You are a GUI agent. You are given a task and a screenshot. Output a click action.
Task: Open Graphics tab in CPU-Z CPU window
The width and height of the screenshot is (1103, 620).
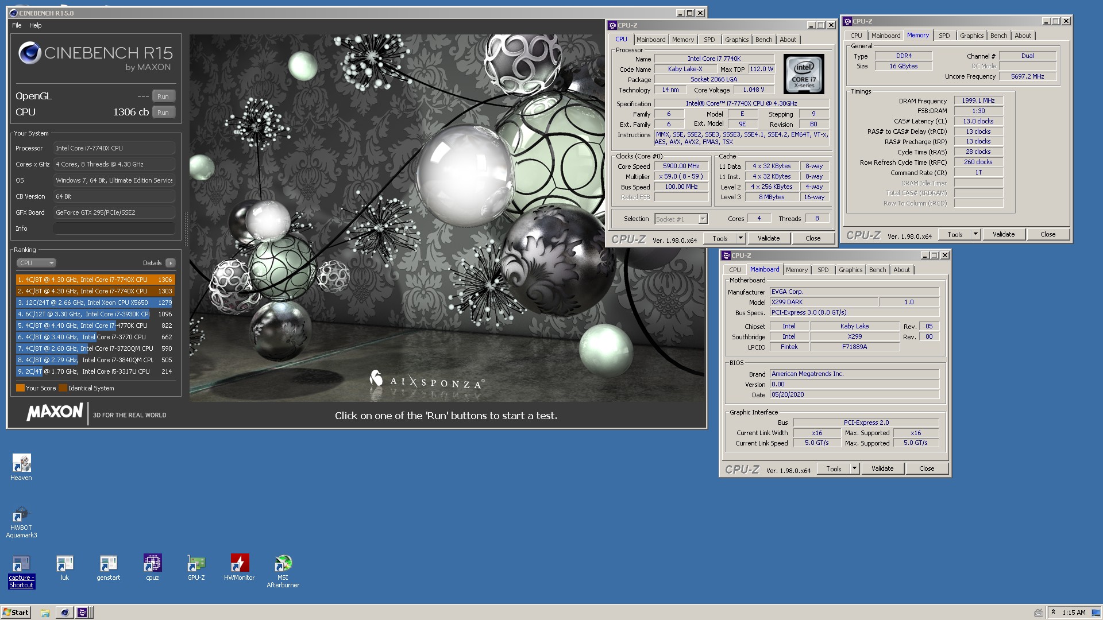pyautogui.click(x=736, y=40)
